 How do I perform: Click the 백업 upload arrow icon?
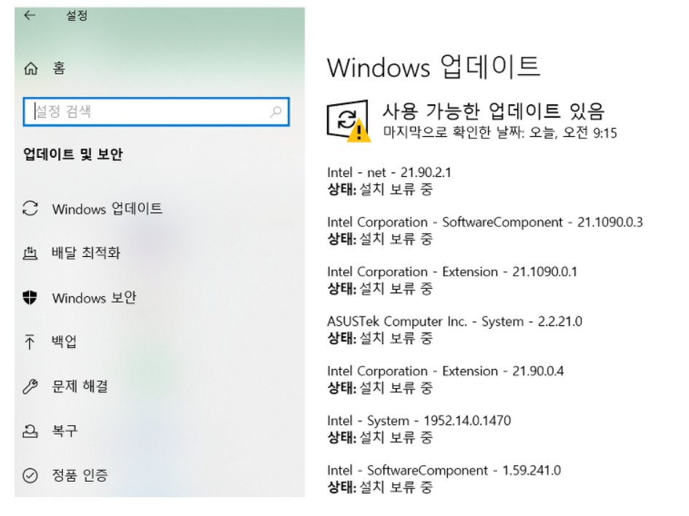(x=29, y=341)
